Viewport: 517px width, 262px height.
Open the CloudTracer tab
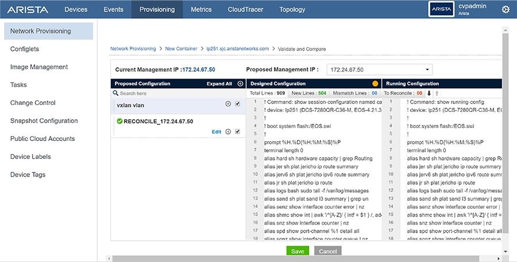pyautogui.click(x=245, y=10)
